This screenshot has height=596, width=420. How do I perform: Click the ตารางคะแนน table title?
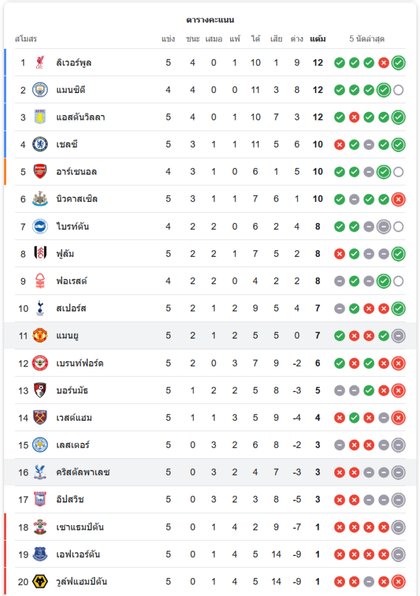[210, 20]
